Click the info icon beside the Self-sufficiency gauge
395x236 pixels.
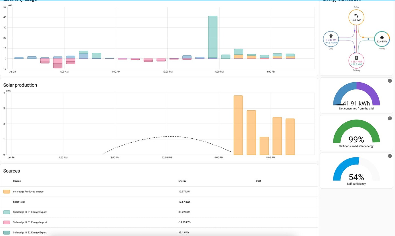390,156
